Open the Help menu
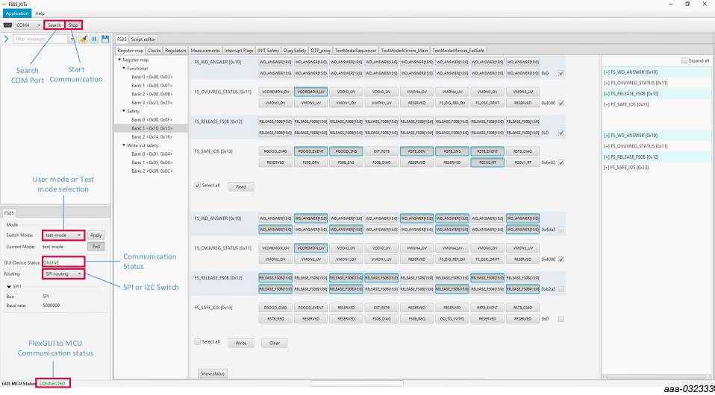Screen dimensions: 715x395 [x=40, y=13]
